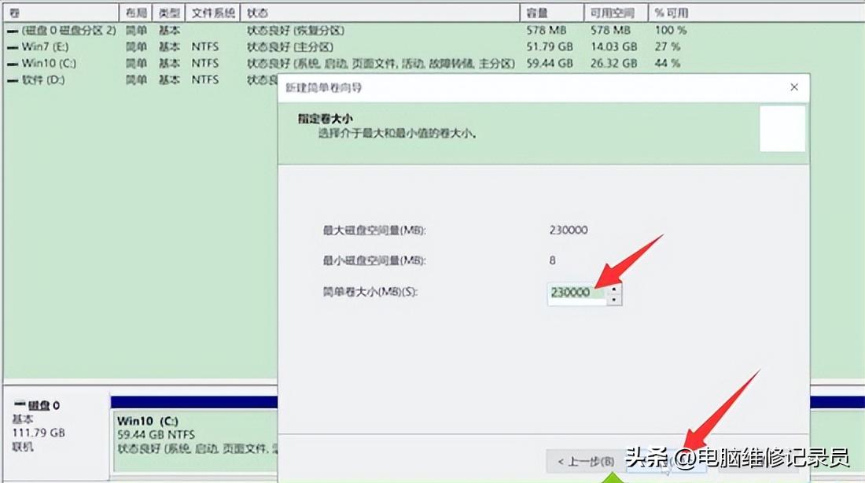Select the 软件 (D:) volume row
The image size is (865, 483).
(63, 79)
